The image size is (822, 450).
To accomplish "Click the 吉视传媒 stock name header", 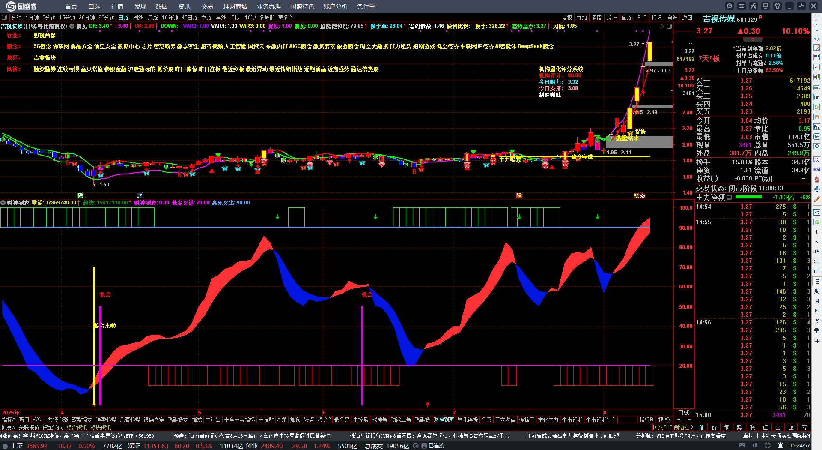I will pyautogui.click(x=718, y=19).
